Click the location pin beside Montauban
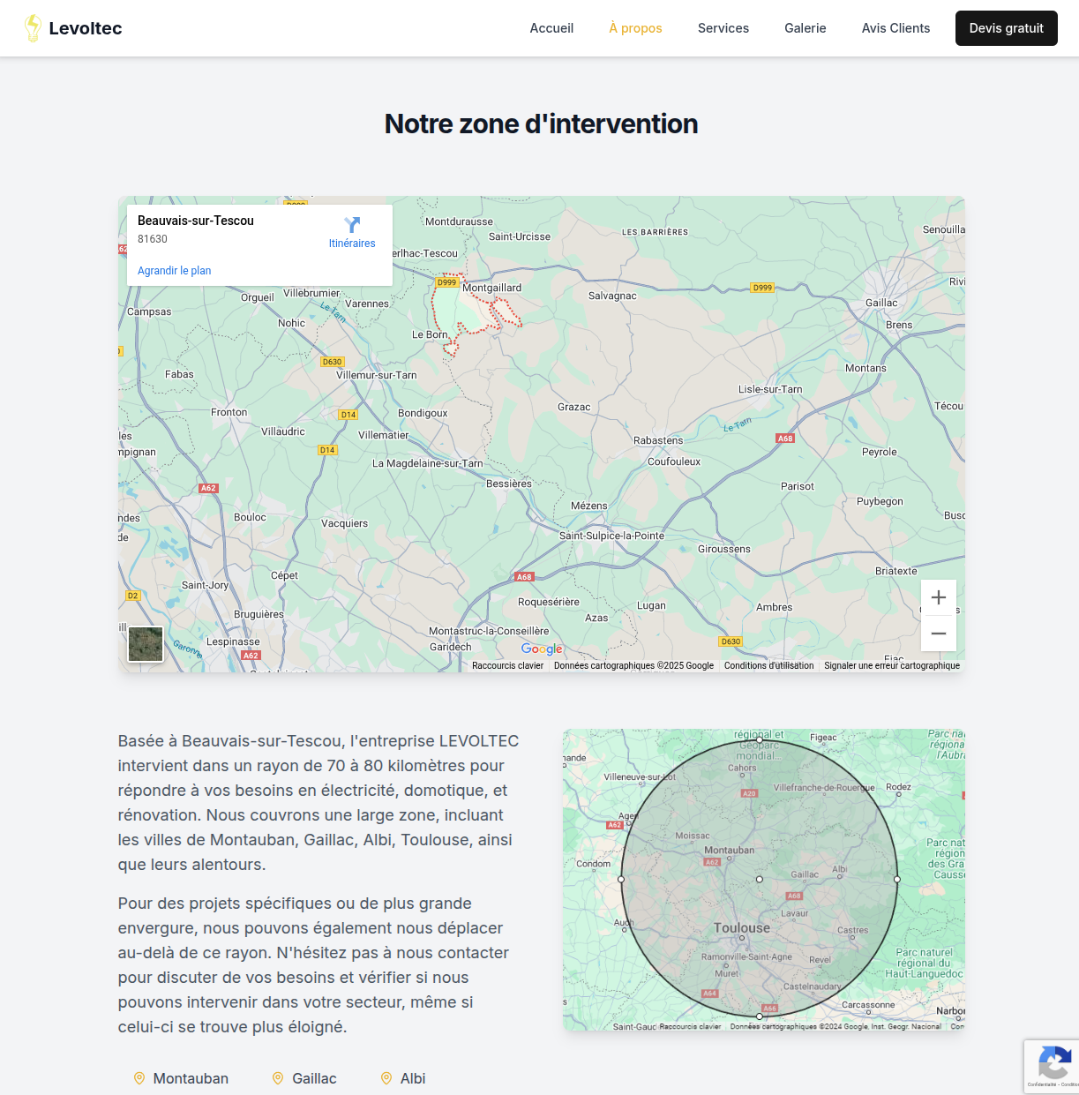1079x1095 pixels. point(139,1078)
